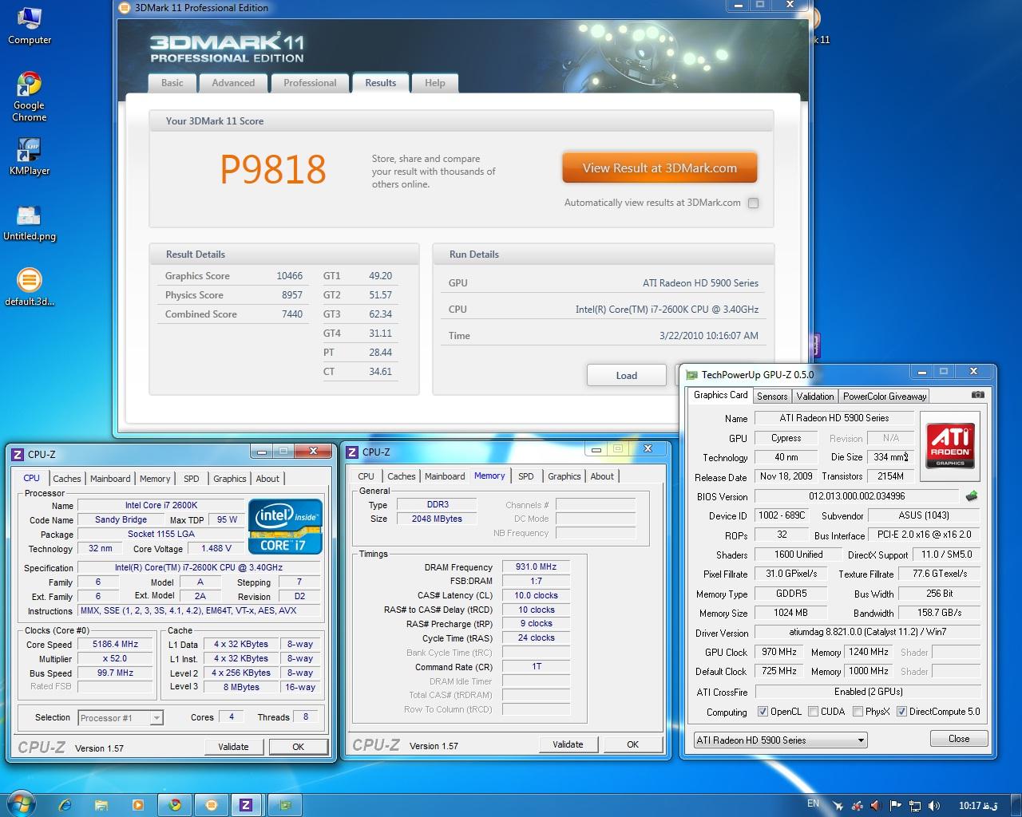
Task: Click OK in the CPU-Z memory window
Action: [x=632, y=744]
